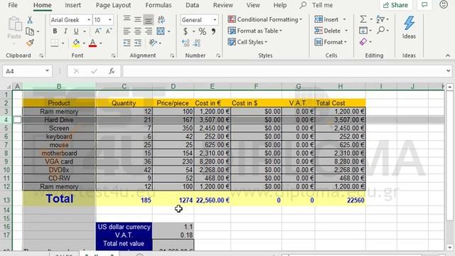
Task: Center text horizontally in cells
Action: click(x=137, y=31)
